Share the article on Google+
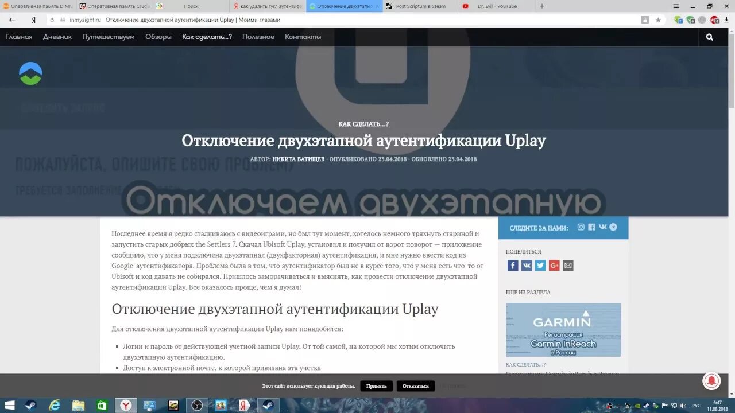The height and width of the screenshot is (413, 735). pyautogui.click(x=554, y=265)
